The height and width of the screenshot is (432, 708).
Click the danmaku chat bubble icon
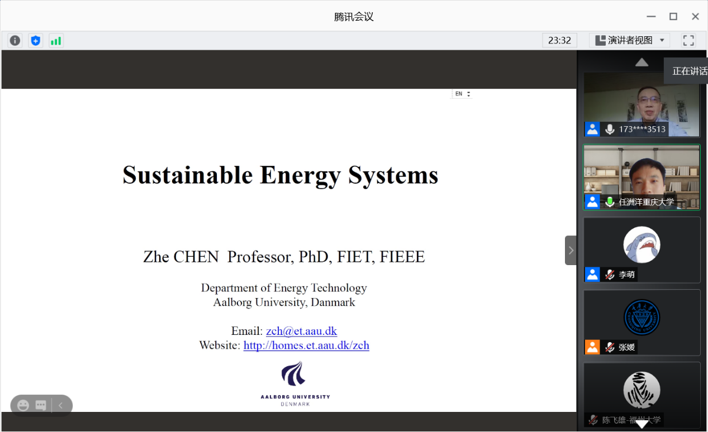[41, 405]
